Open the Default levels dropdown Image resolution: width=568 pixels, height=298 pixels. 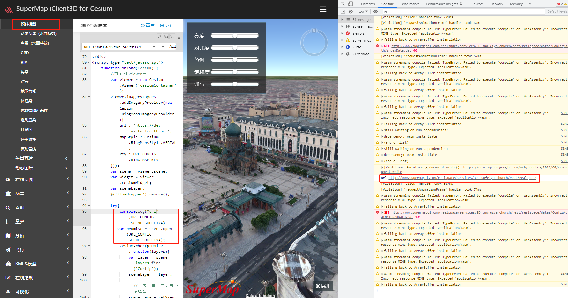557,11
